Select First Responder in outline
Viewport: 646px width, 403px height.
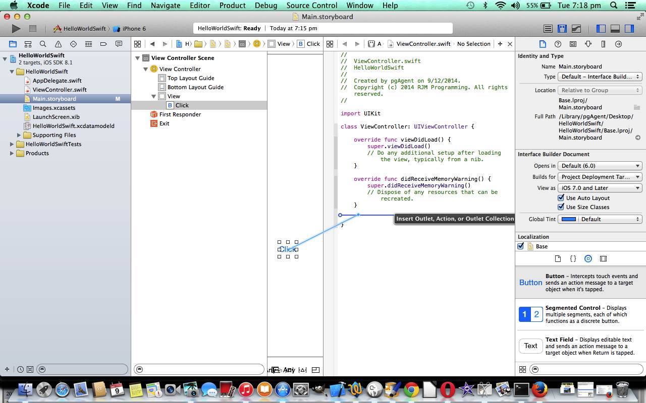180,114
